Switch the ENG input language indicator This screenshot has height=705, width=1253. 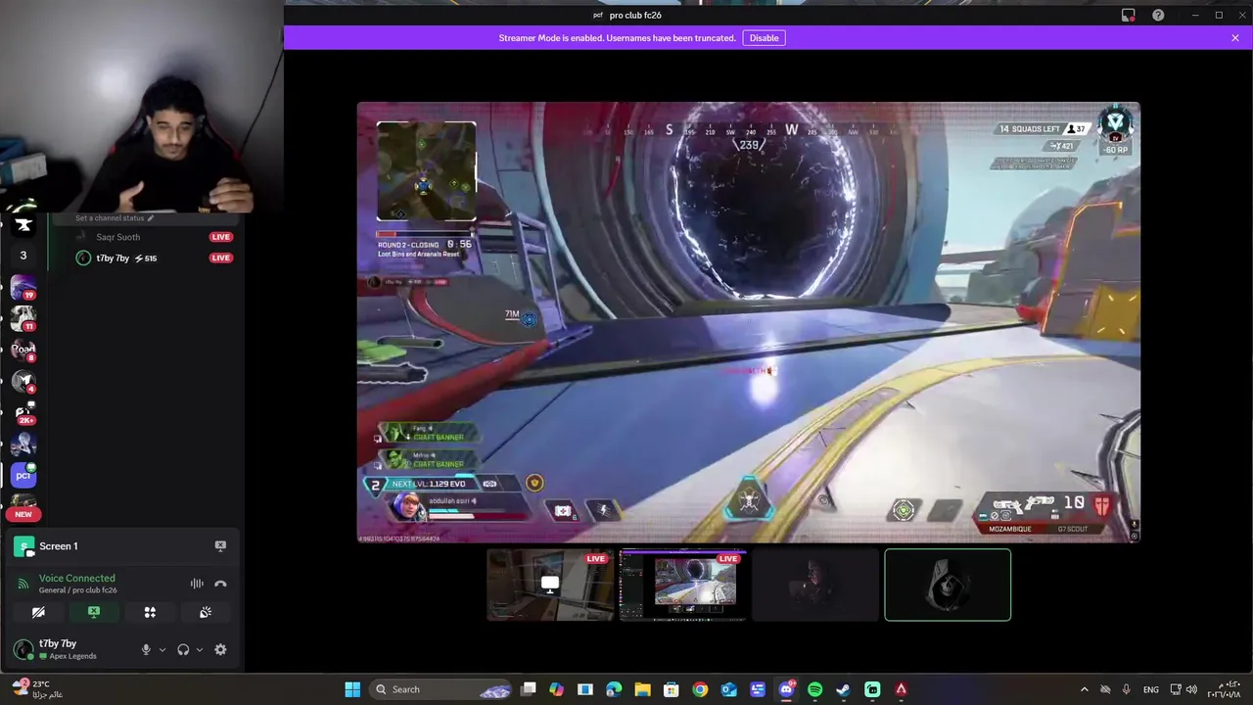(x=1151, y=689)
